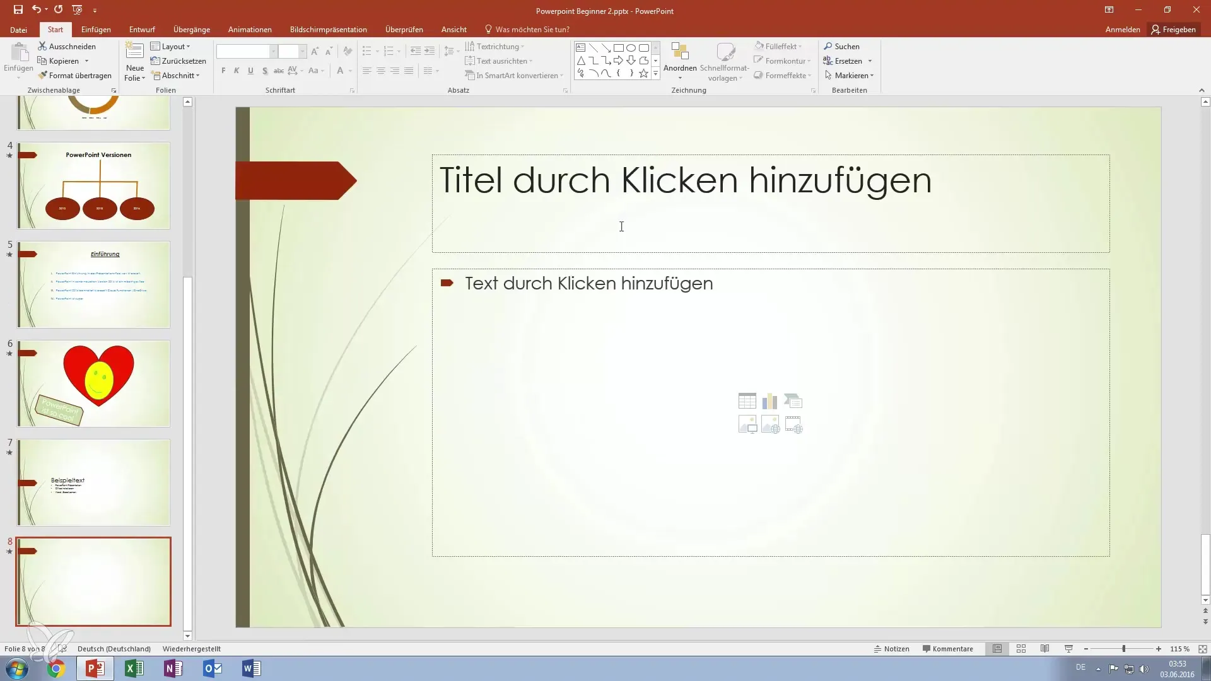Screen dimensions: 1211x681
Task: Open the Abschnitt dropdown
Action: coord(175,76)
